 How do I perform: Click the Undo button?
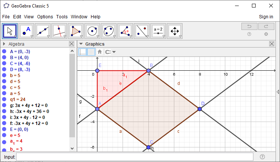(x=249, y=26)
